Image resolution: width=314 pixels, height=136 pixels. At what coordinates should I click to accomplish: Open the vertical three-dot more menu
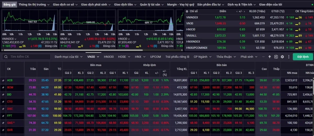click(x=289, y=57)
